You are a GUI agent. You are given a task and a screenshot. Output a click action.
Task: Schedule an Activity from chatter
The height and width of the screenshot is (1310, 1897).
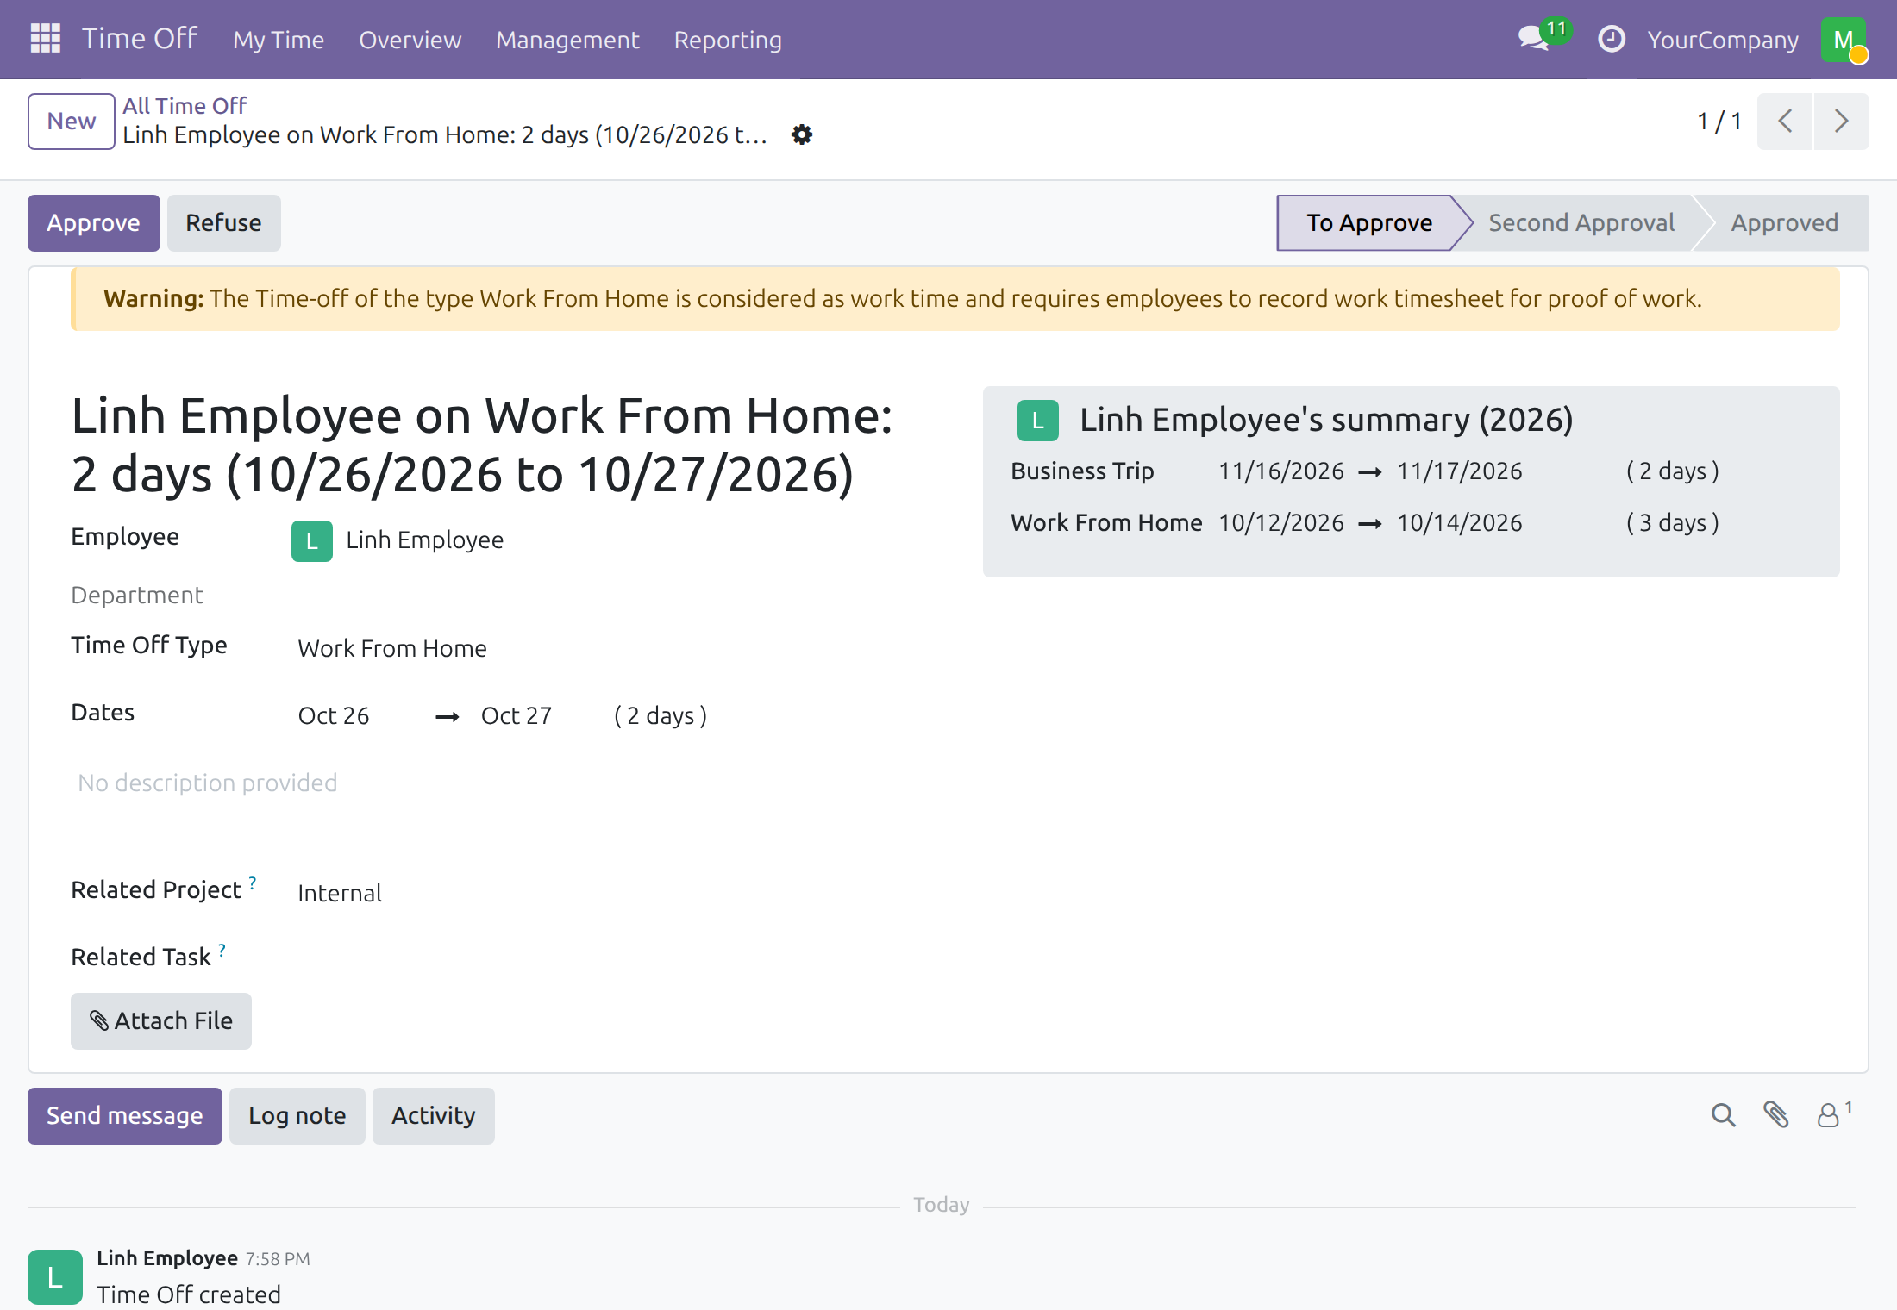434,1115
